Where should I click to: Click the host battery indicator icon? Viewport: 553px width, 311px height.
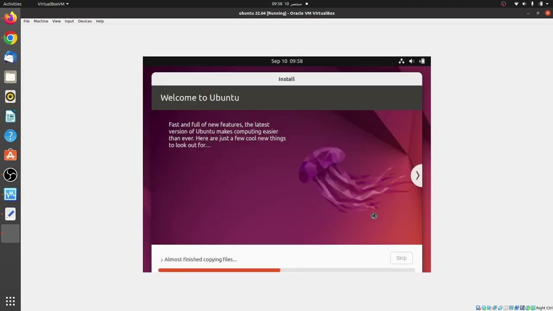540,4
